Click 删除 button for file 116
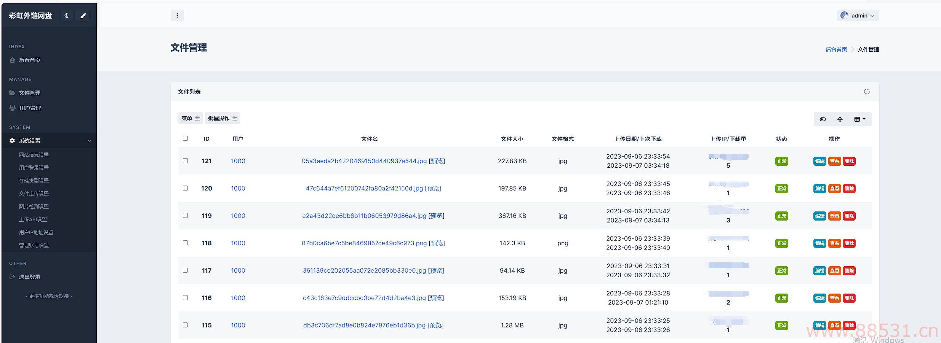 [x=849, y=298]
